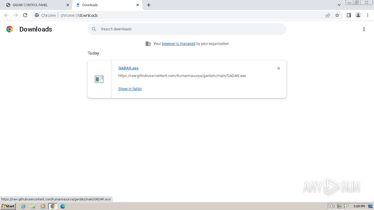Click the Chrome site info icon
Screen dimensions: 374x210
click(37, 15)
